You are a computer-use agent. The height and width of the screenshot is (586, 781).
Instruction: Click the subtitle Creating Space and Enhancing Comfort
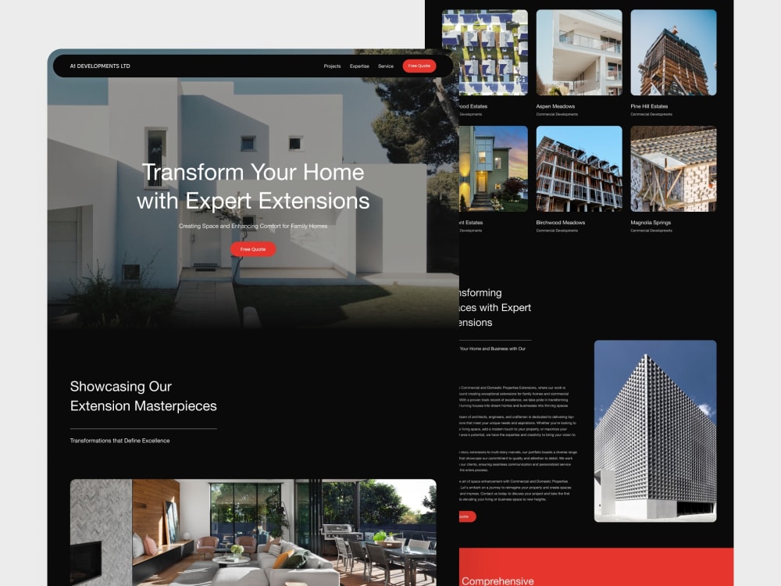pos(253,227)
